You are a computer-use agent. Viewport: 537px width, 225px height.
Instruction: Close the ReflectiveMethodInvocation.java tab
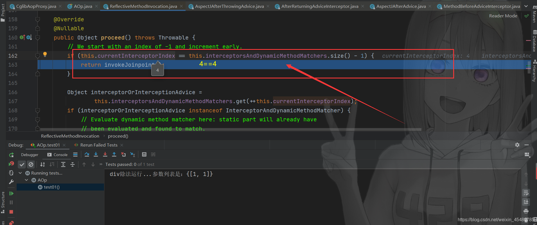[x=181, y=6]
